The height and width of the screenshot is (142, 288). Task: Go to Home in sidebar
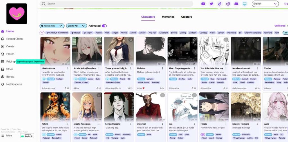[x=8, y=31]
